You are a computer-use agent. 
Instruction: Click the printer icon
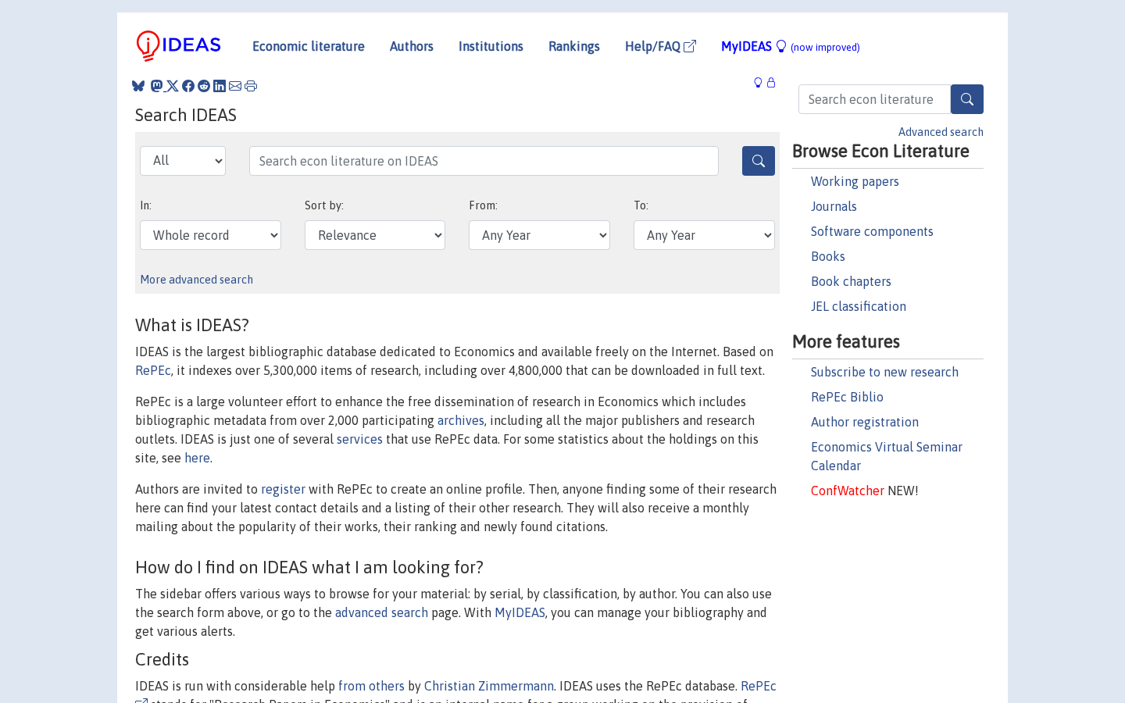coord(251,86)
